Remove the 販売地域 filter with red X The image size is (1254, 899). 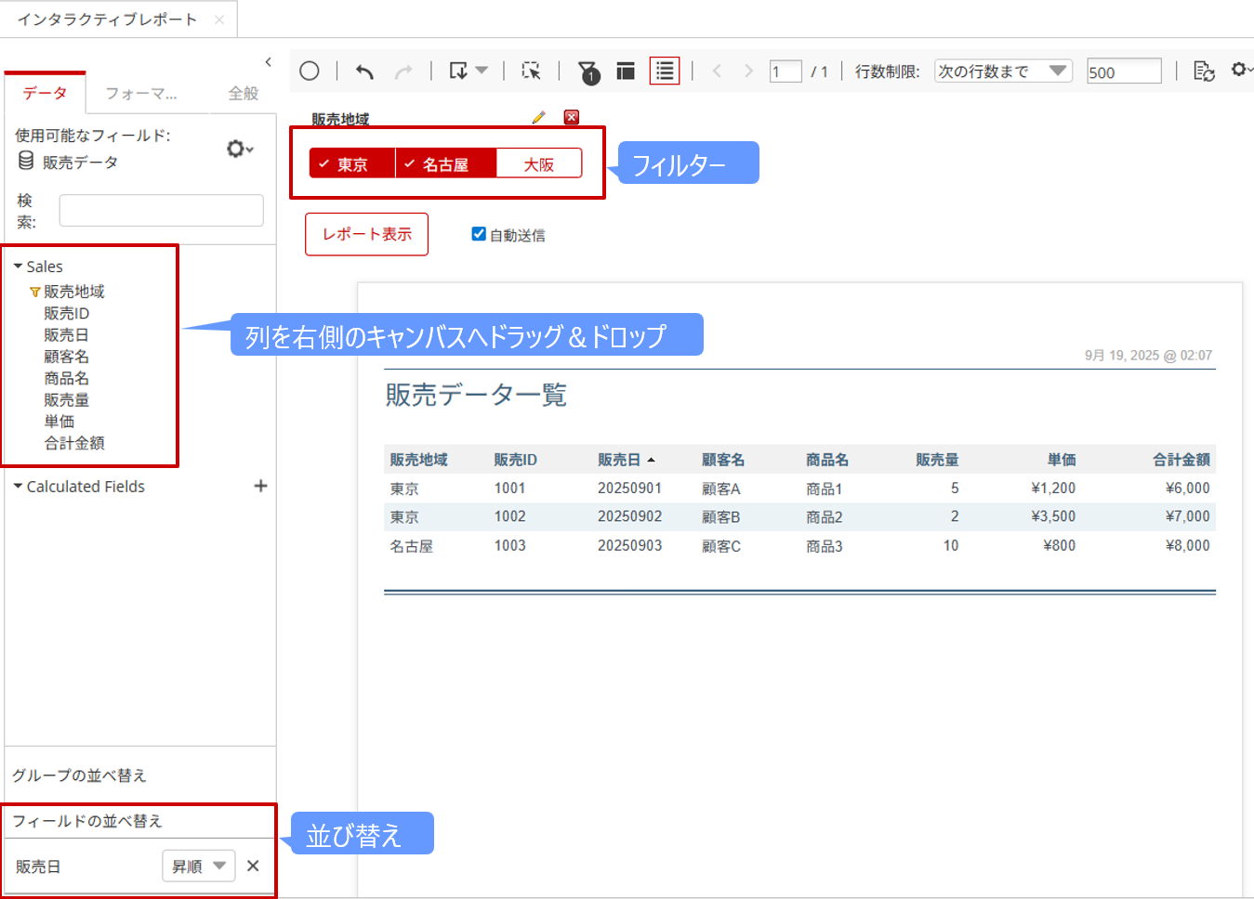(x=572, y=118)
